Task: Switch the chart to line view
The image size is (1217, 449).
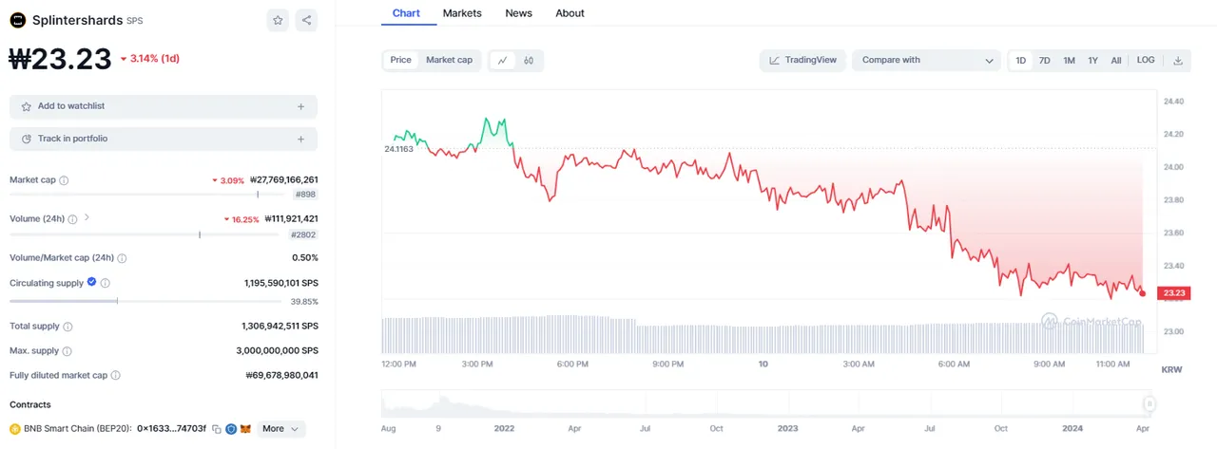Action: tap(502, 60)
